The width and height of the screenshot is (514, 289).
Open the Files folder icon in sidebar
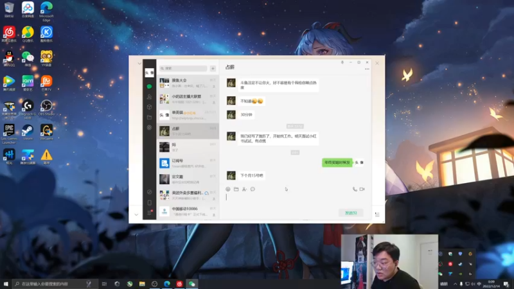coord(149,118)
